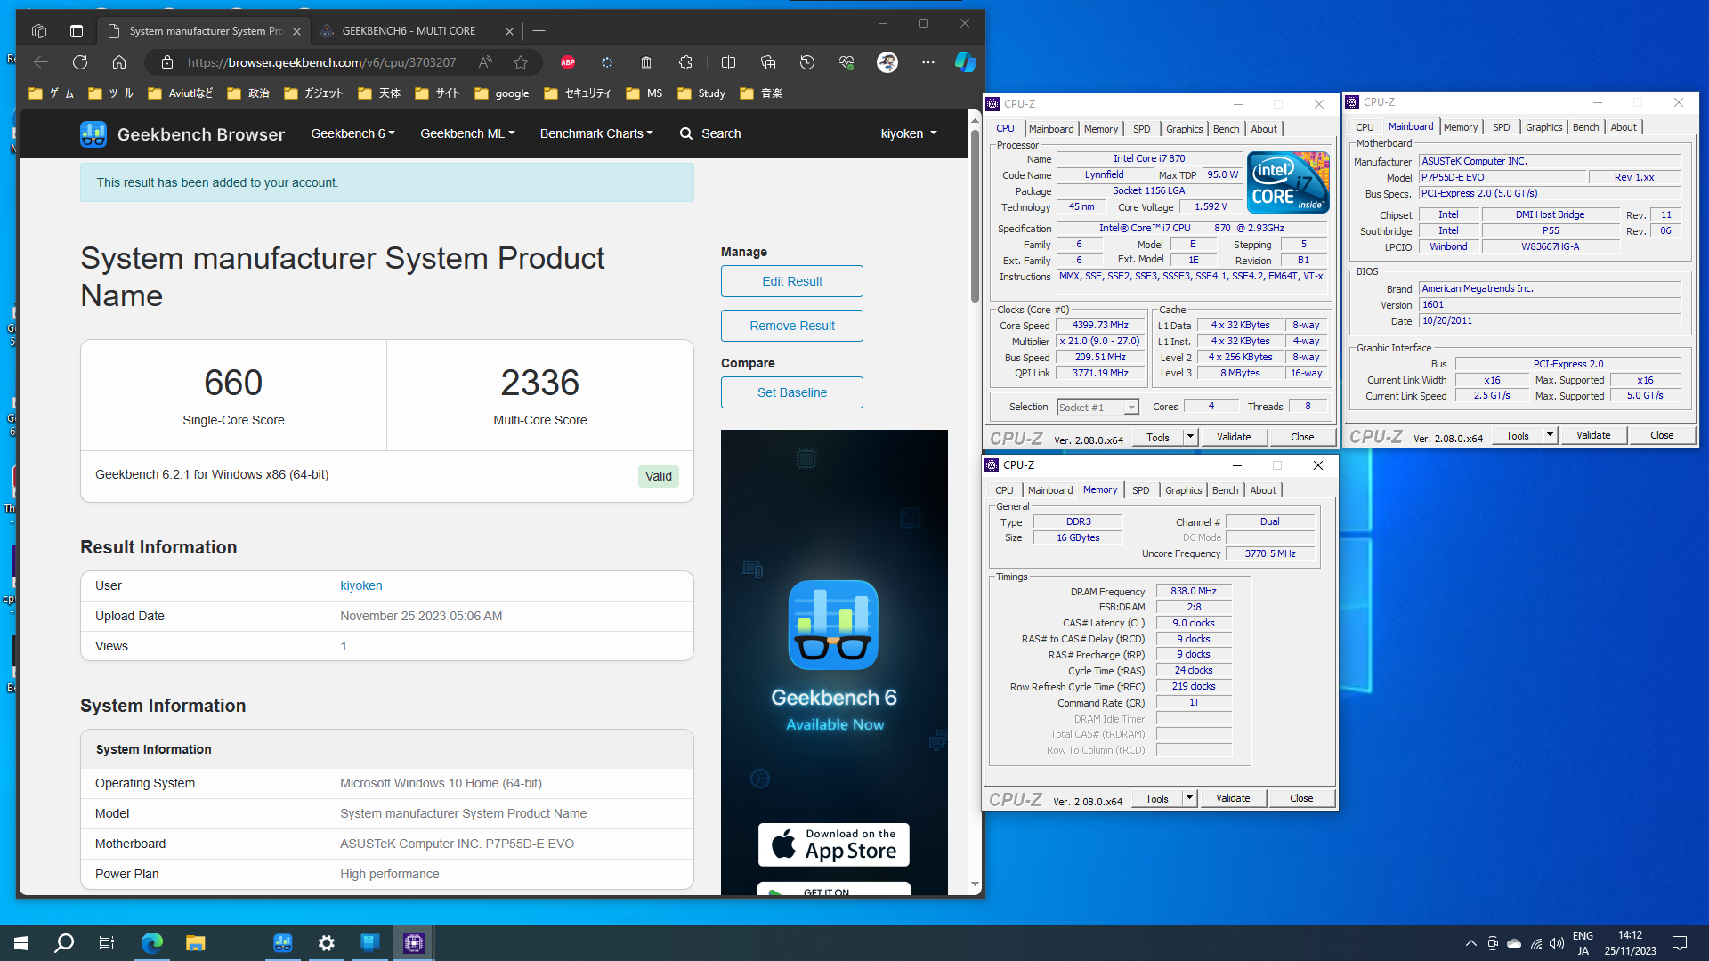This screenshot has height=961, width=1709.
Task: Click the Valid status badge
Action: 659,476
